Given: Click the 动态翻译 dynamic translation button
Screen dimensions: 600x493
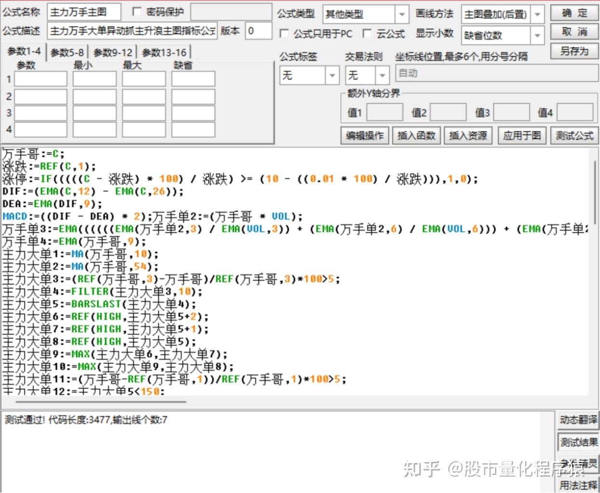Looking at the screenshot, I should 578,420.
